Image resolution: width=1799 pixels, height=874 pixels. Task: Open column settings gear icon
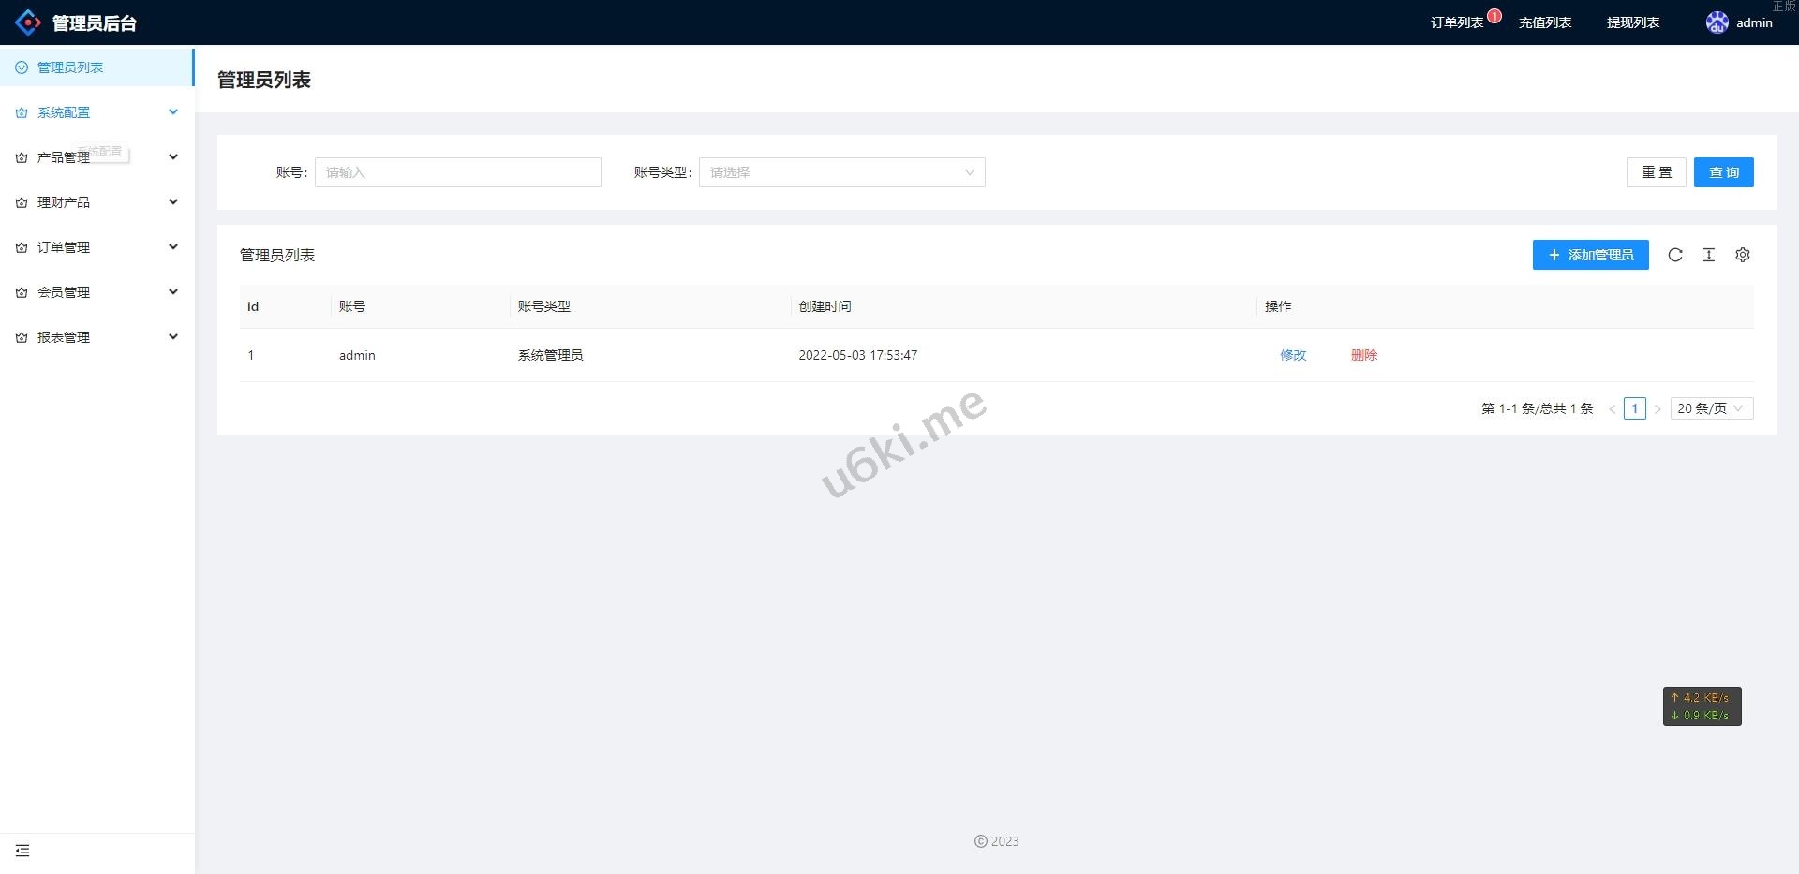[1743, 255]
